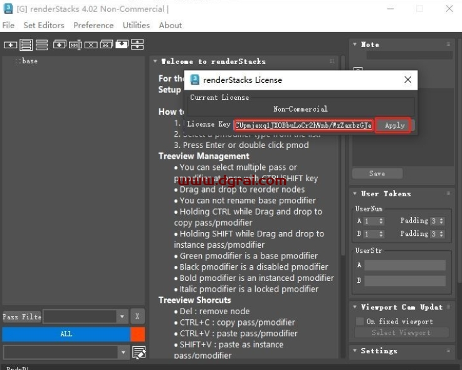Open the About menu
Image resolution: width=462 pixels, height=370 pixels.
(171, 25)
